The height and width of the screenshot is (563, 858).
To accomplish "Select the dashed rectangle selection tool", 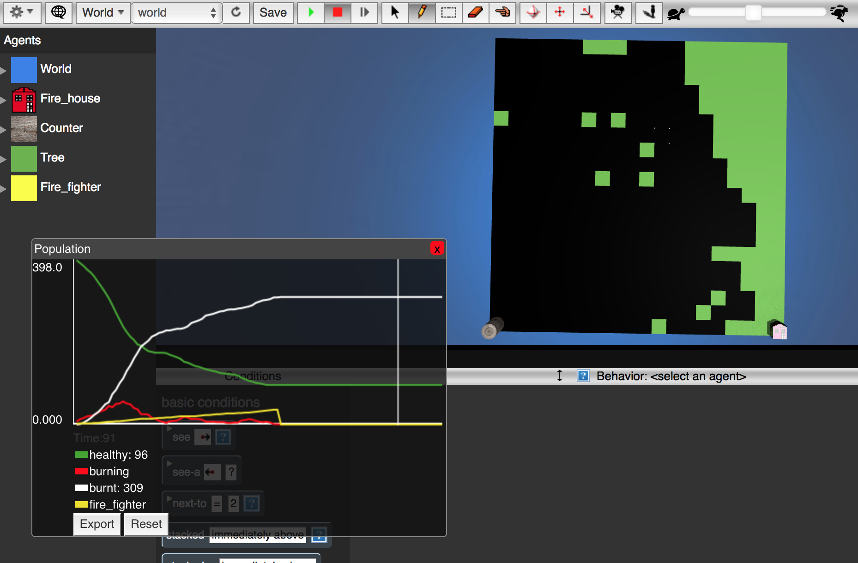I will coord(448,12).
